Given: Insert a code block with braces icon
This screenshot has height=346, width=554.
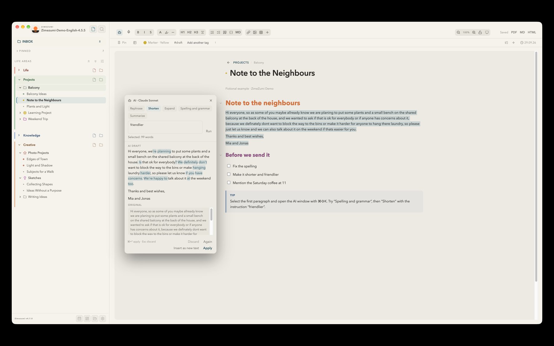Looking at the screenshot, I should pos(231,32).
